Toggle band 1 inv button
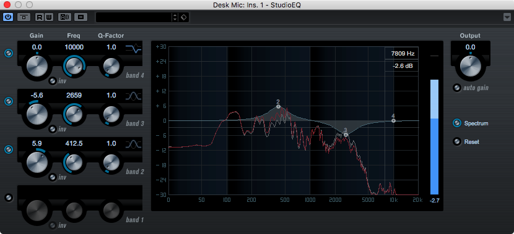The image size is (514, 234). tap(52, 225)
